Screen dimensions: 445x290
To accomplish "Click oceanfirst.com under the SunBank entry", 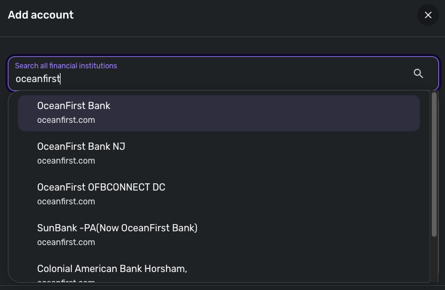I will tap(66, 242).
